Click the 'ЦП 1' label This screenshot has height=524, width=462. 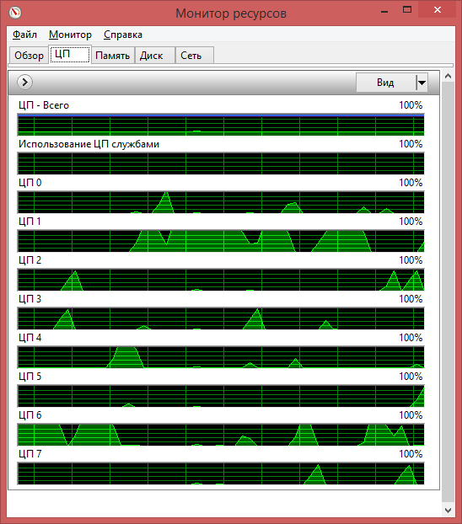pyautogui.click(x=30, y=222)
